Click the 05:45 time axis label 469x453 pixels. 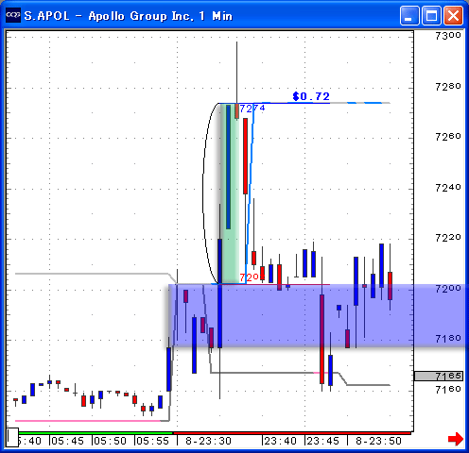click(67, 441)
